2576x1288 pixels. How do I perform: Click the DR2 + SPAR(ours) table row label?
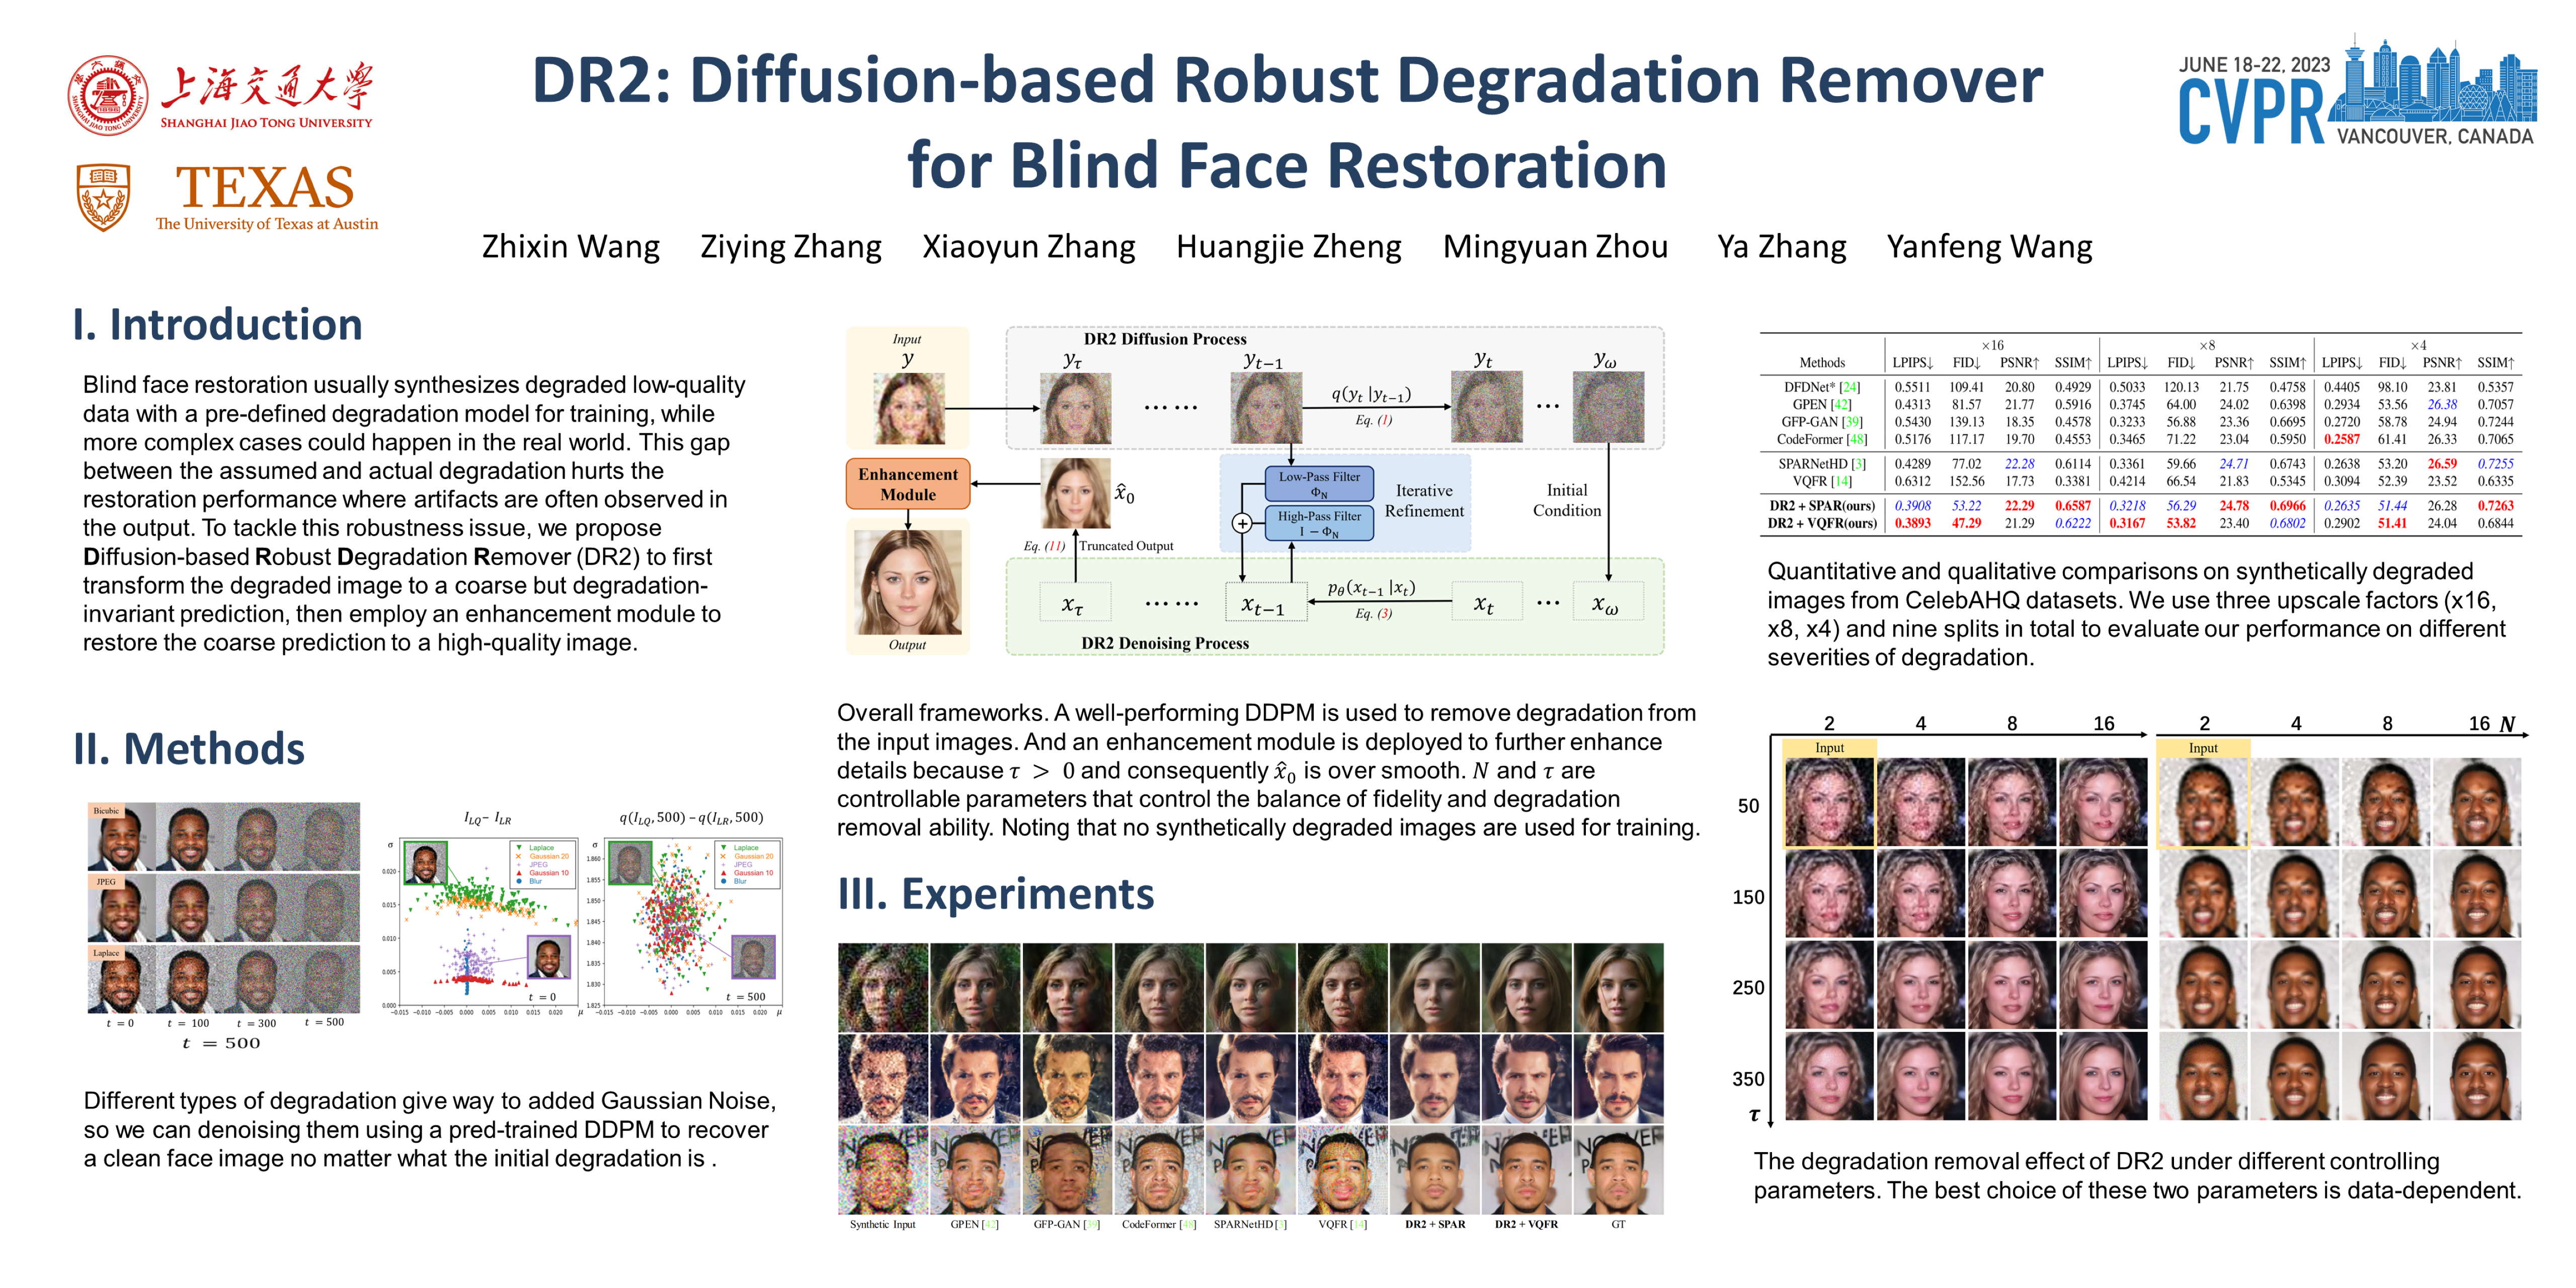[1821, 506]
